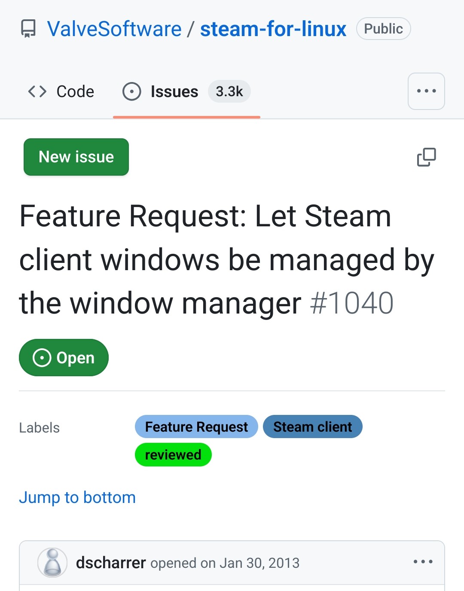Image resolution: width=464 pixels, height=591 pixels.
Task: Click the Code brackets icon
Action: (x=37, y=91)
